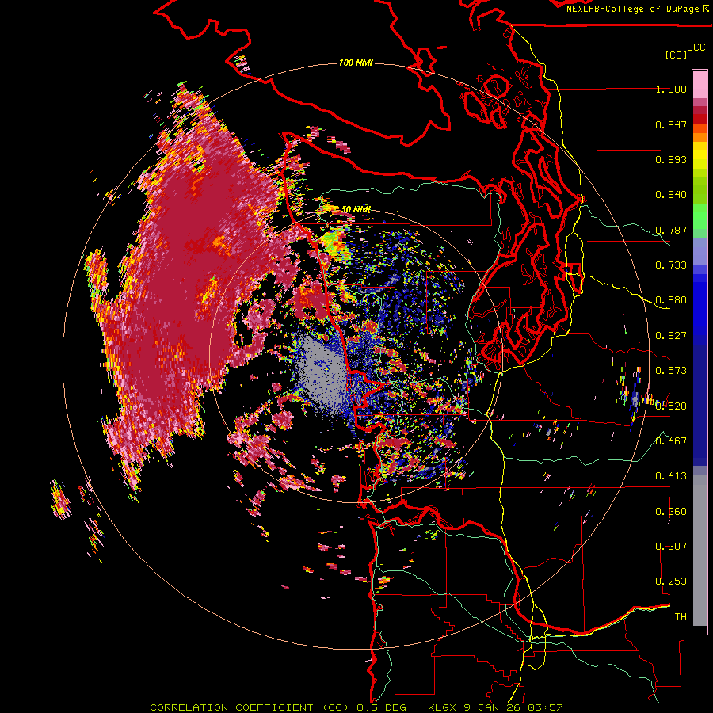The image size is (713, 713).
Task: Click the 0.840 value on the color scale
Action: pos(671,195)
